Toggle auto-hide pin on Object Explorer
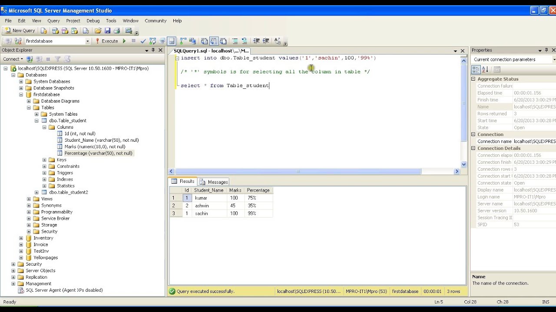 153,50
